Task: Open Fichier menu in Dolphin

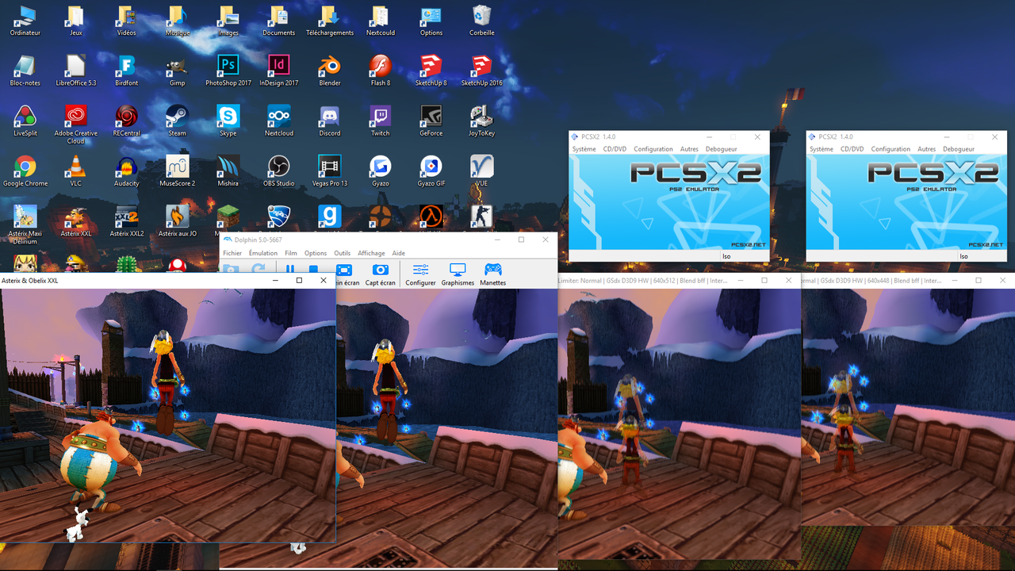Action: coord(232,253)
